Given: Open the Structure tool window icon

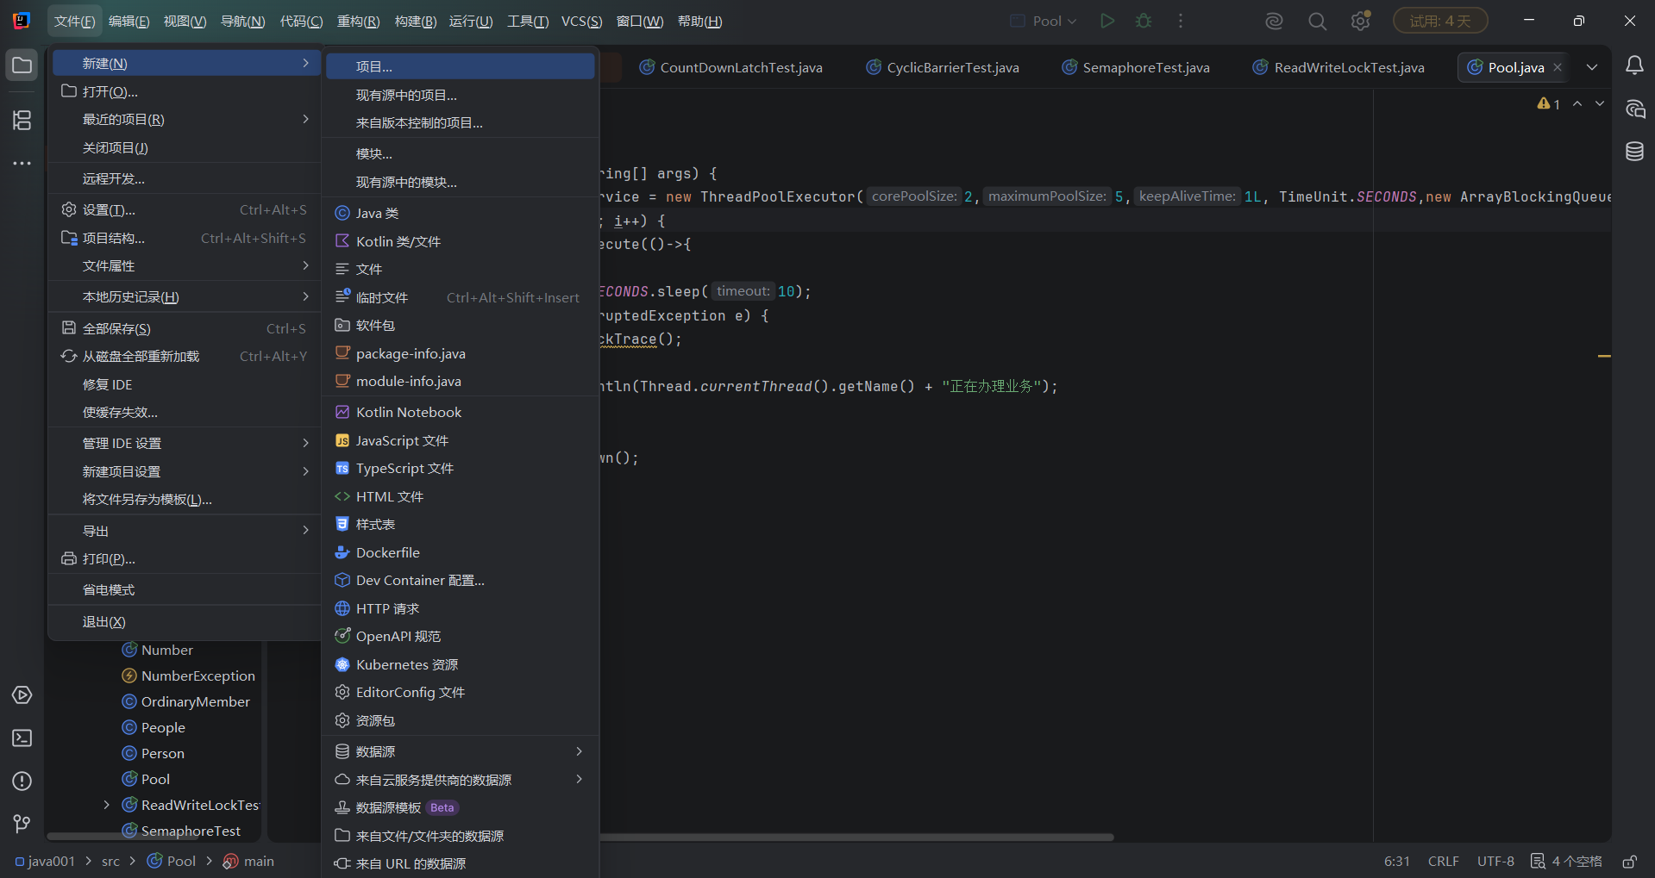Looking at the screenshot, I should click(22, 120).
